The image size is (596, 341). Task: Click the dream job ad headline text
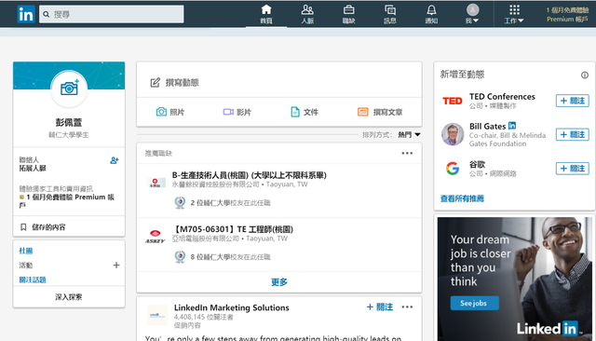[481, 260]
